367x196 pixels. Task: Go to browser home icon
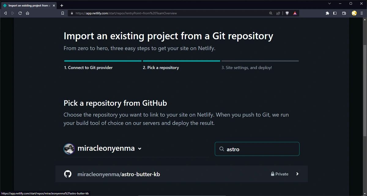click(28, 13)
